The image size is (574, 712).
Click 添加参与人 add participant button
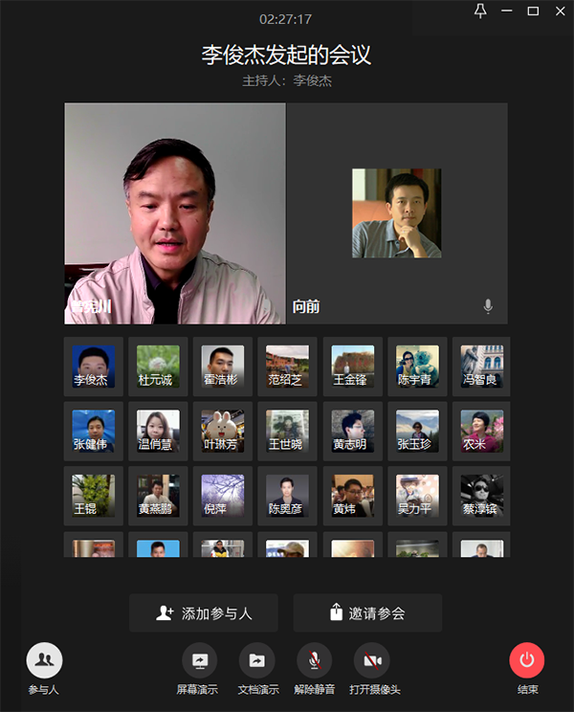tap(204, 613)
